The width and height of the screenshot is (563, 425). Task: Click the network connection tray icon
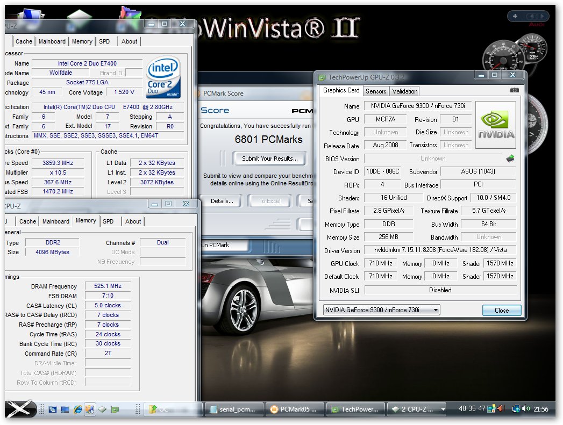pyautogui.click(x=516, y=408)
